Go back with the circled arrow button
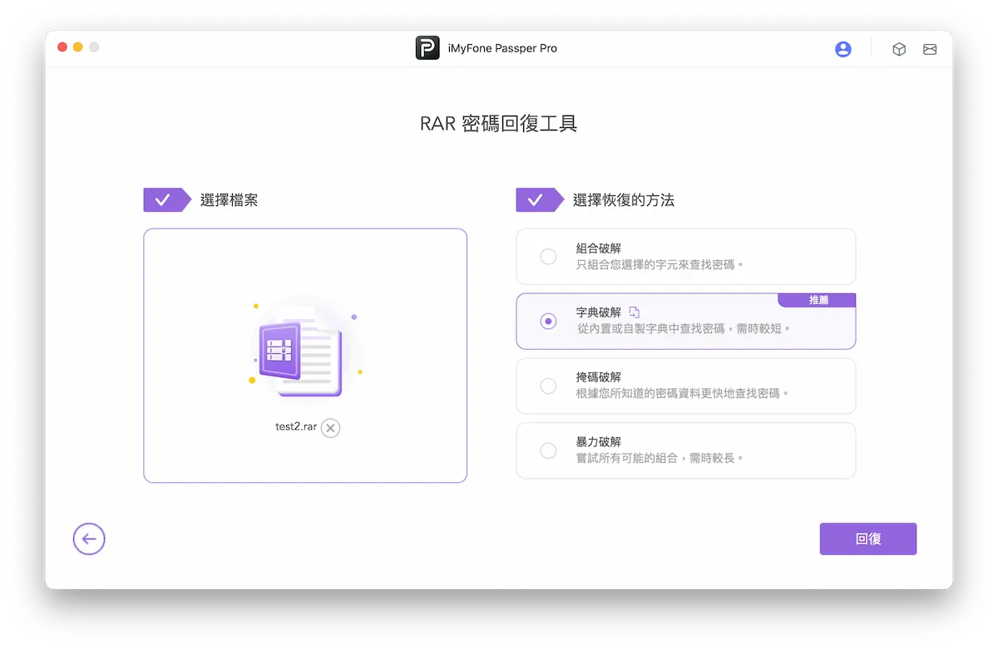Image resolution: width=998 pixels, height=649 pixels. tap(89, 538)
